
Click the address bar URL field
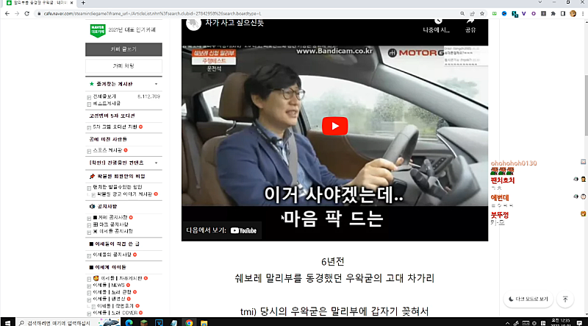coord(248,13)
